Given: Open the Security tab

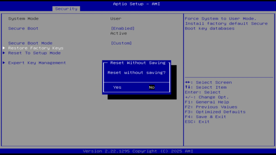Looking at the screenshot, I should click(x=66, y=9).
